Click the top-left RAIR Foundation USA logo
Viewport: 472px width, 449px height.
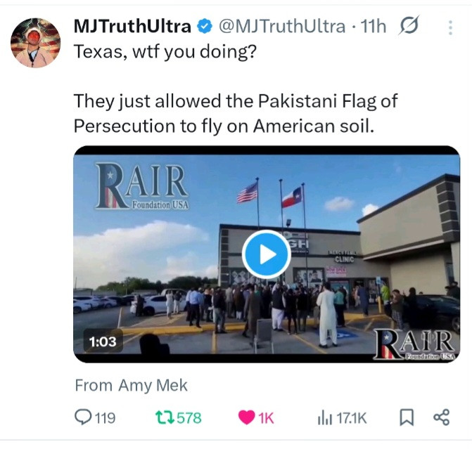pyautogui.click(x=142, y=186)
